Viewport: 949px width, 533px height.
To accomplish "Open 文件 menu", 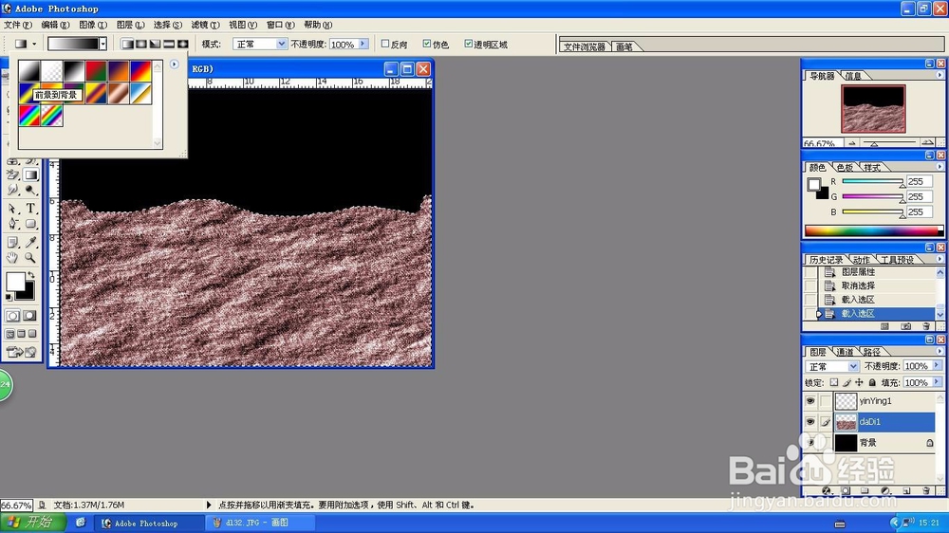I will pos(17,25).
